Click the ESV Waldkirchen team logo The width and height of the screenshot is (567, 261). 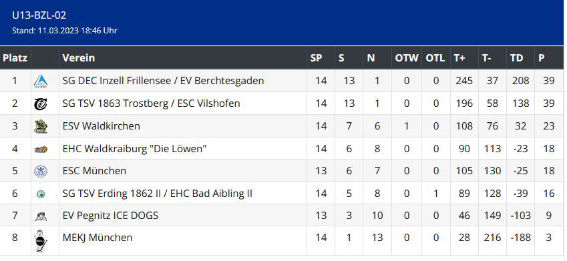tap(41, 127)
